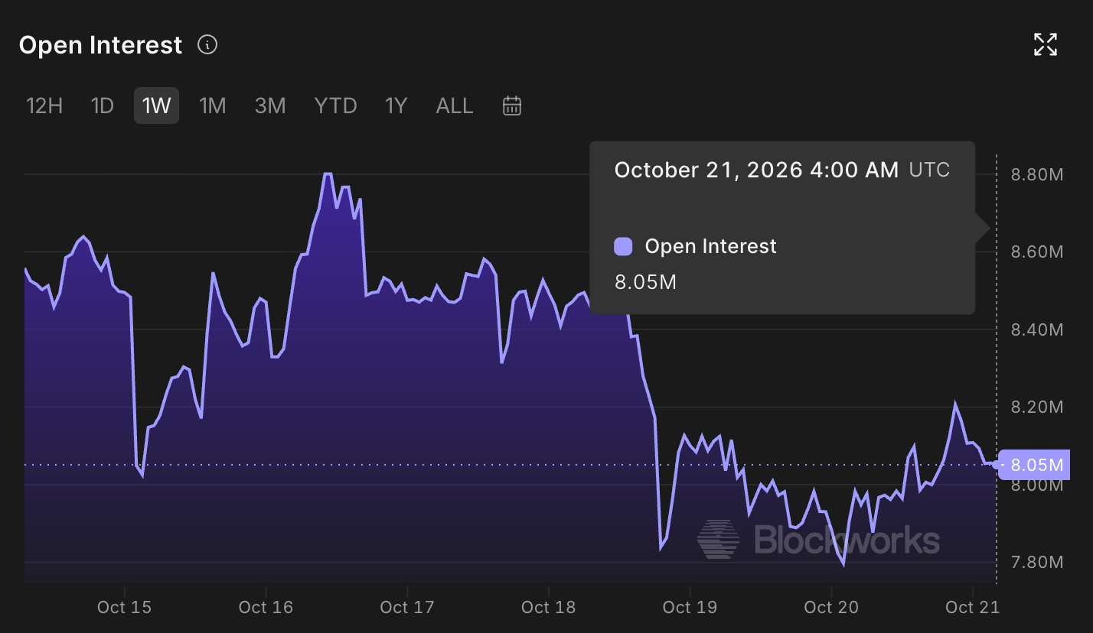This screenshot has height=633, width=1093.
Task: Click the Oct 20 axis label
Action: pyautogui.click(x=831, y=608)
